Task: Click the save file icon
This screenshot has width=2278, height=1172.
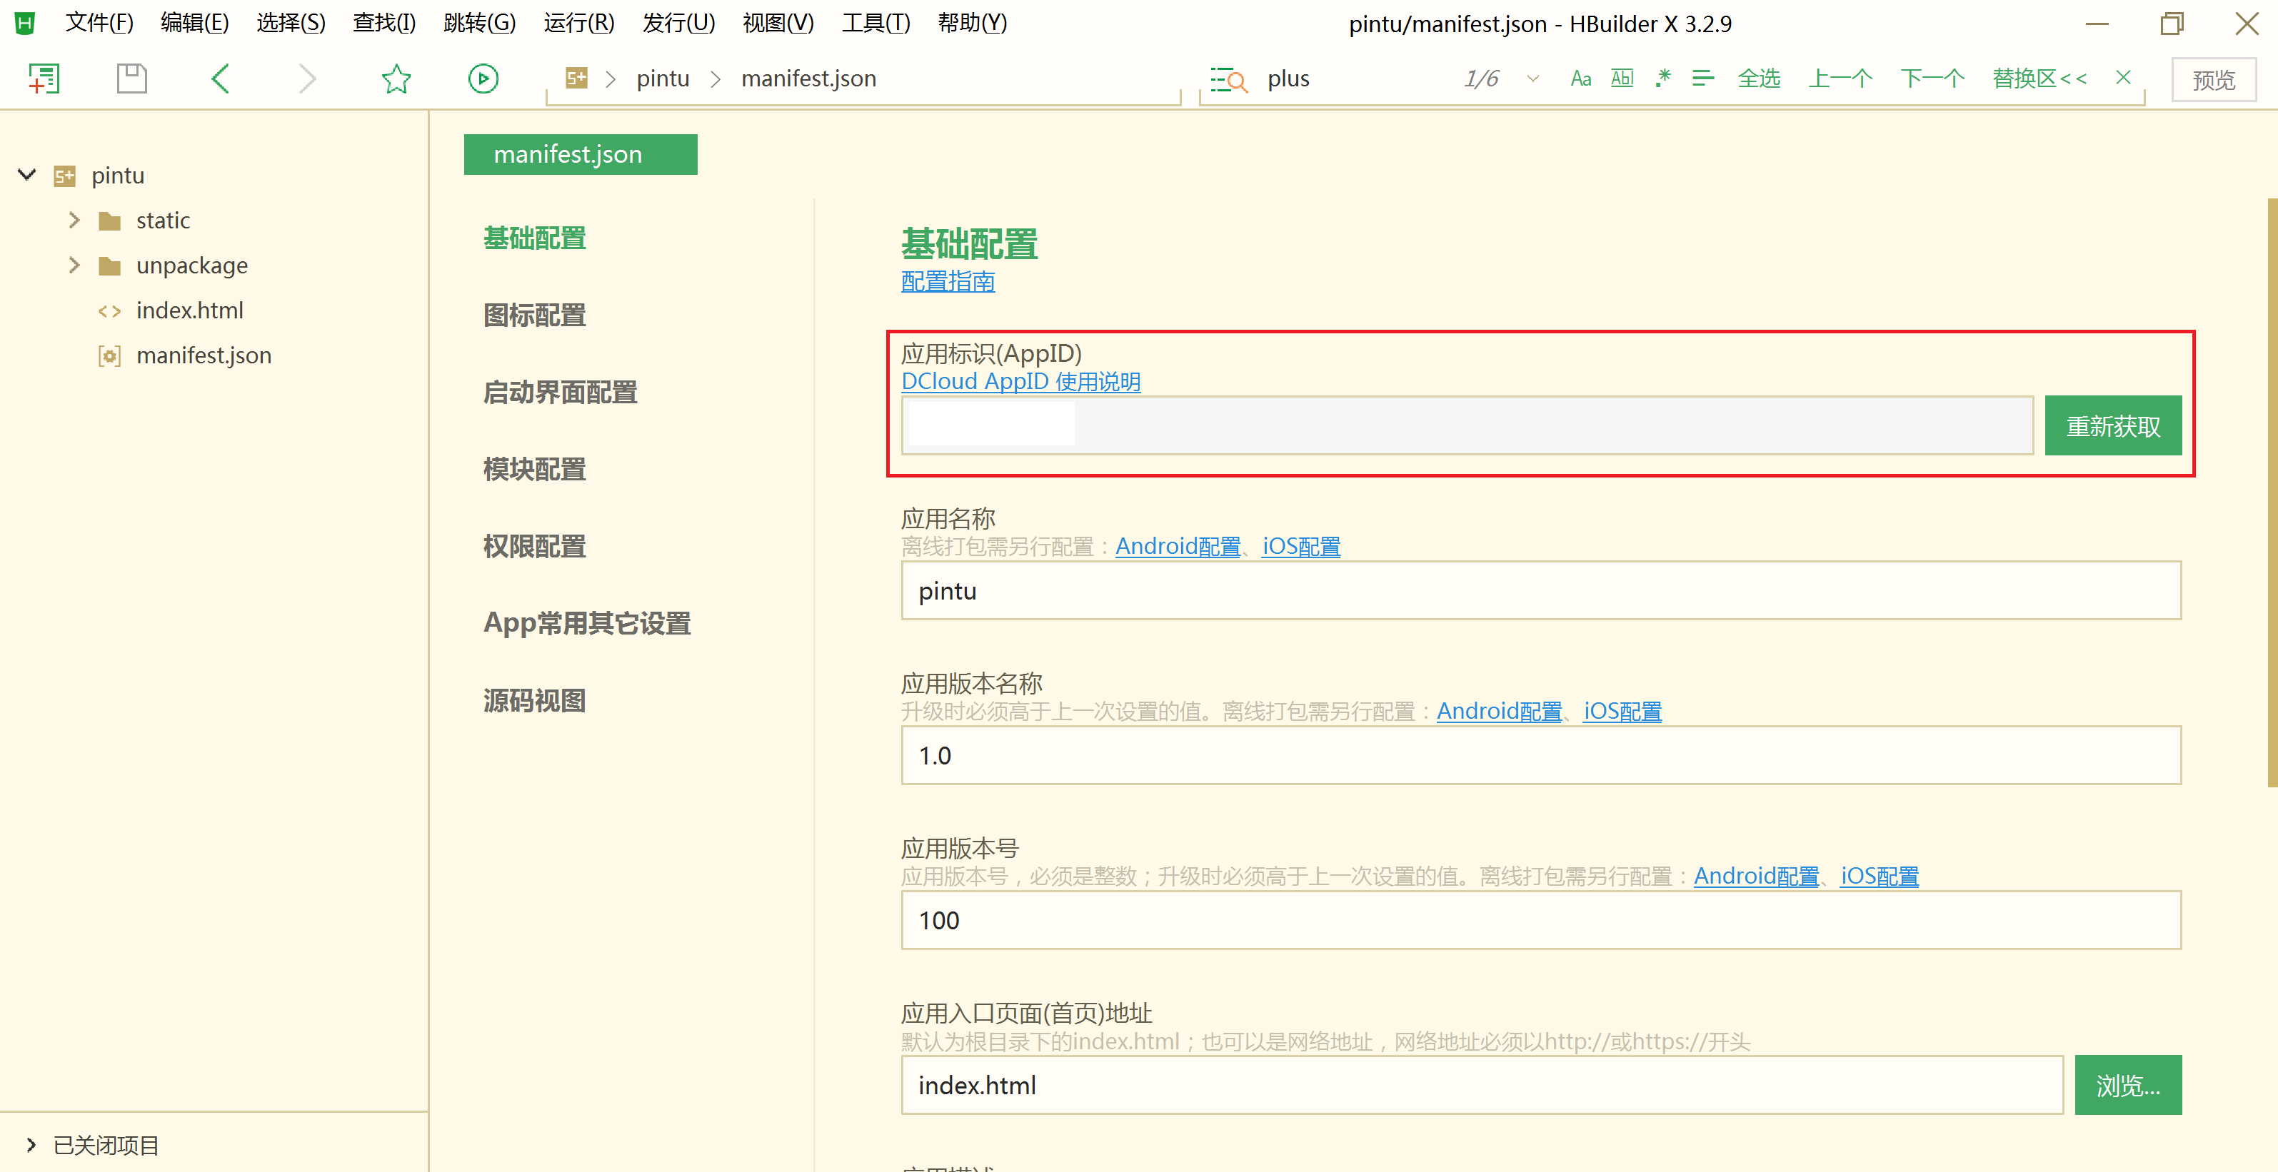Action: [132, 79]
